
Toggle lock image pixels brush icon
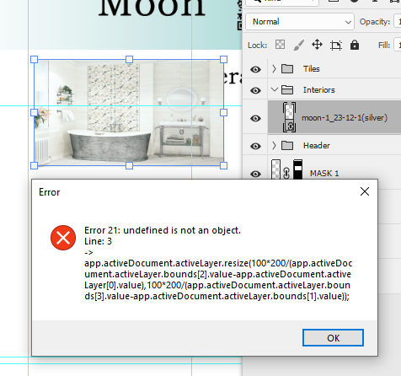(298, 45)
